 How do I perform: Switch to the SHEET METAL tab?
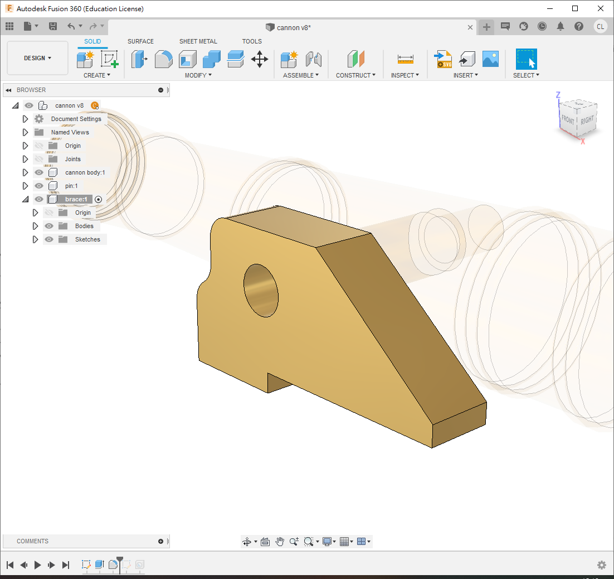198,41
